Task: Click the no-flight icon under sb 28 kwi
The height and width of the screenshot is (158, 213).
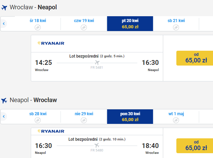Action: point(38,120)
